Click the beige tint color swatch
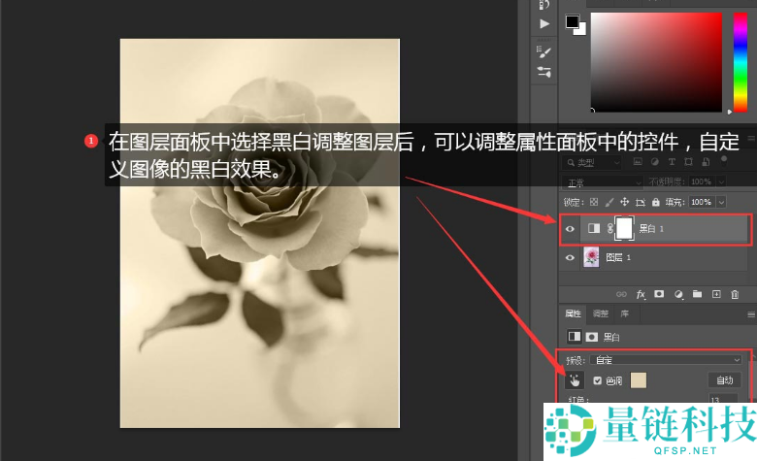This screenshot has width=757, height=461. click(x=639, y=380)
